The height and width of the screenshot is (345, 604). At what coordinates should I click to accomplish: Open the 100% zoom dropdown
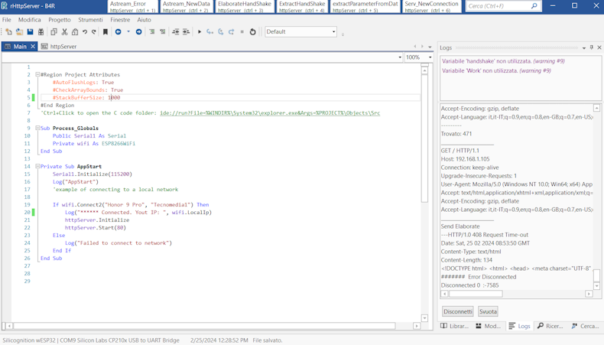click(x=430, y=57)
